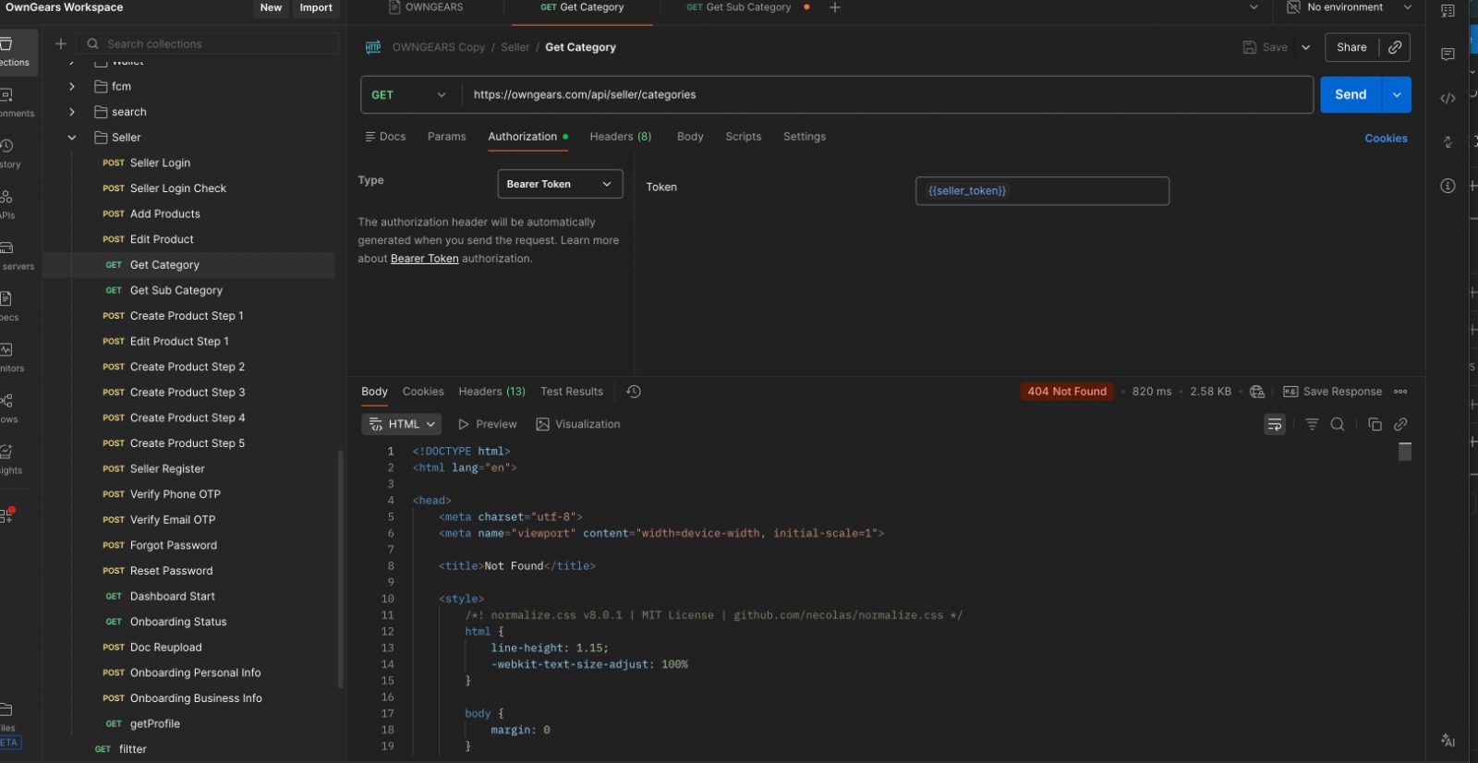Open the HTML response format dropdown
The width and height of the screenshot is (1478, 763).
(x=402, y=424)
